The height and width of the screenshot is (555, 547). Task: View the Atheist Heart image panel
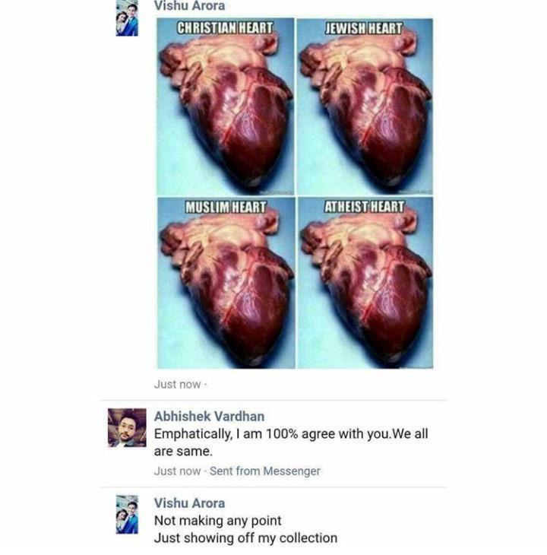[365, 283]
